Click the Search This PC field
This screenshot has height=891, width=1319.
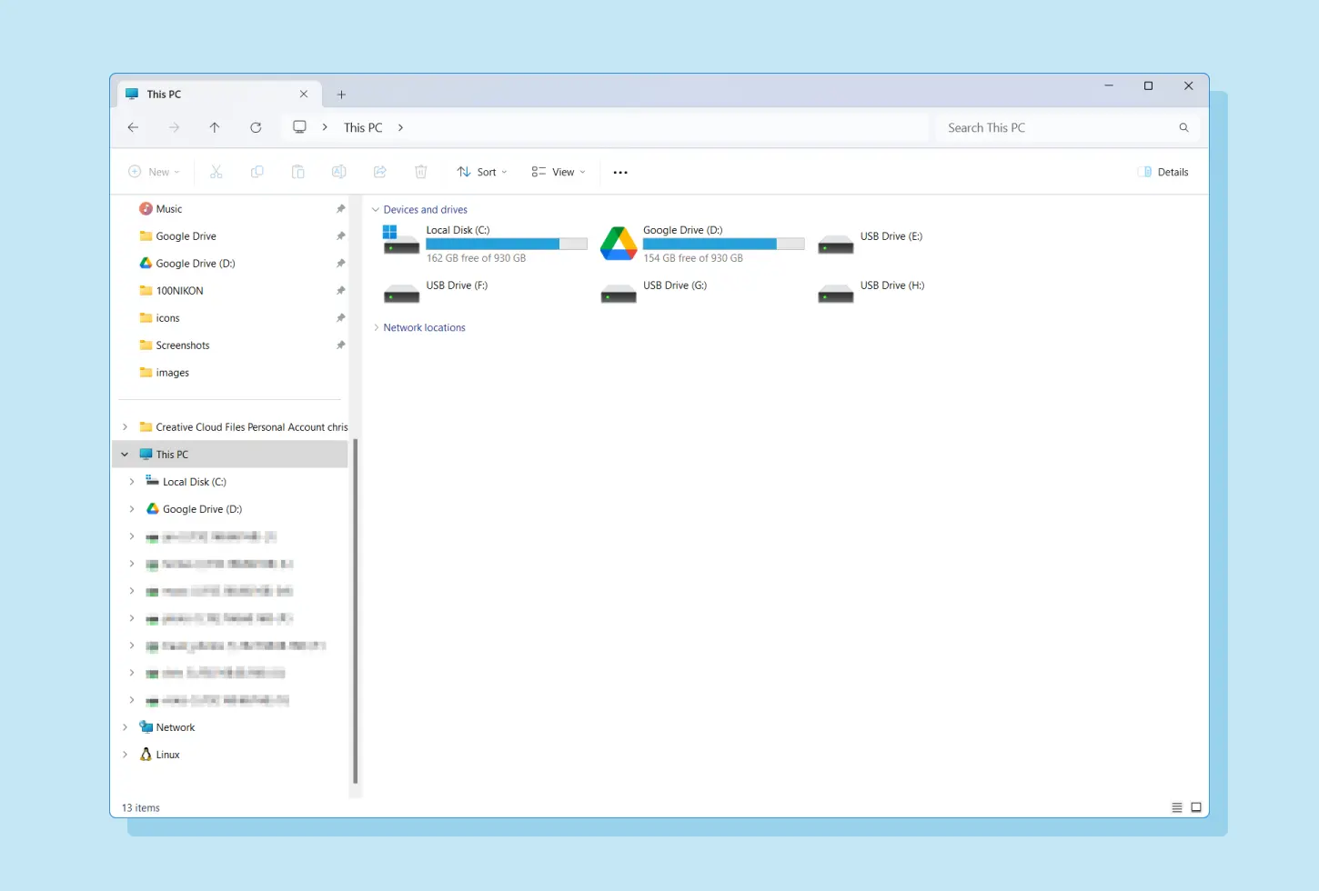(1055, 127)
